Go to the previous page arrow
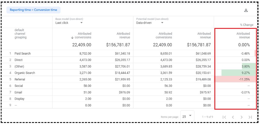The width and height of the screenshot is (260, 125). pyautogui.click(x=233, y=117)
